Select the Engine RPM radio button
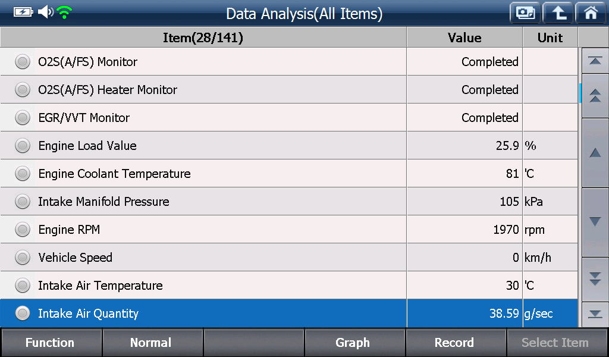 click(x=23, y=230)
